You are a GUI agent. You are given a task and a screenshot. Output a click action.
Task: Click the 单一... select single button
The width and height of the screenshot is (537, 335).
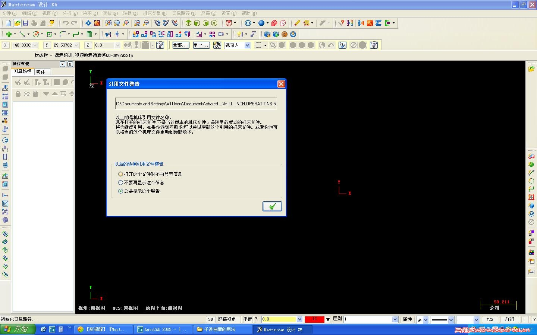tap(201, 45)
